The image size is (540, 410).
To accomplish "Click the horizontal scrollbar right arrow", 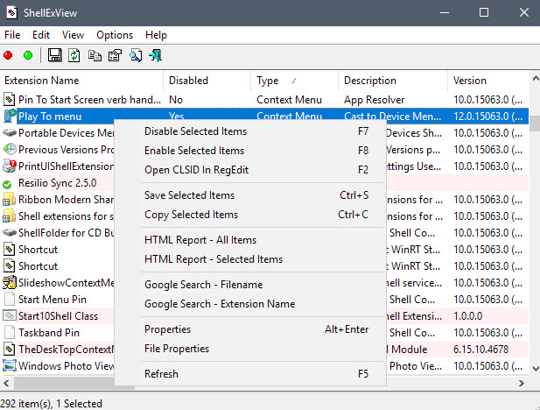I will [522, 383].
